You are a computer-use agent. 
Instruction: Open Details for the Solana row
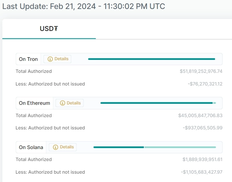coord(66,147)
